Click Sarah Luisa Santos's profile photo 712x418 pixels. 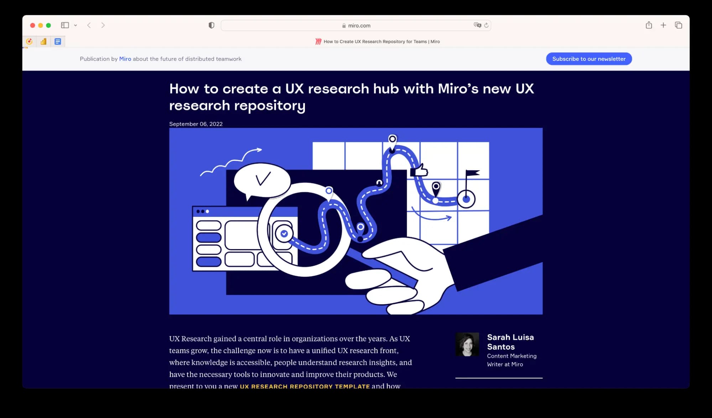pyautogui.click(x=468, y=345)
